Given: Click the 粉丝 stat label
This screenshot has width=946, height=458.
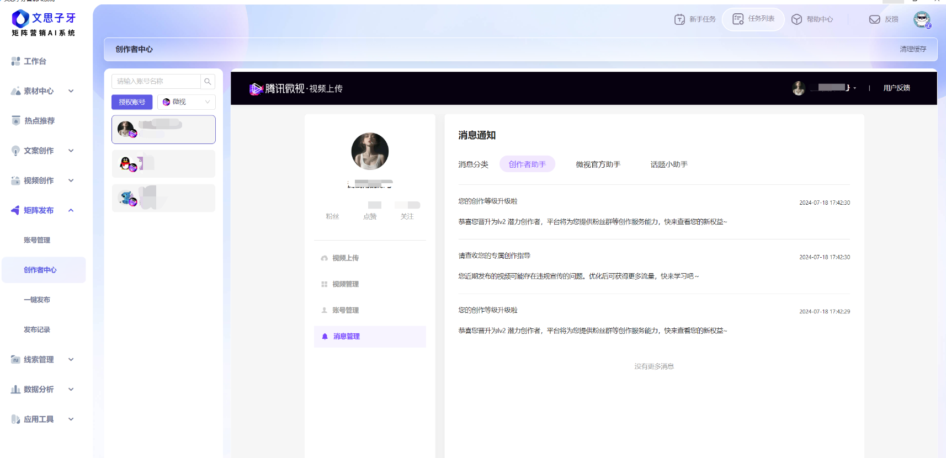Looking at the screenshot, I should 332,216.
